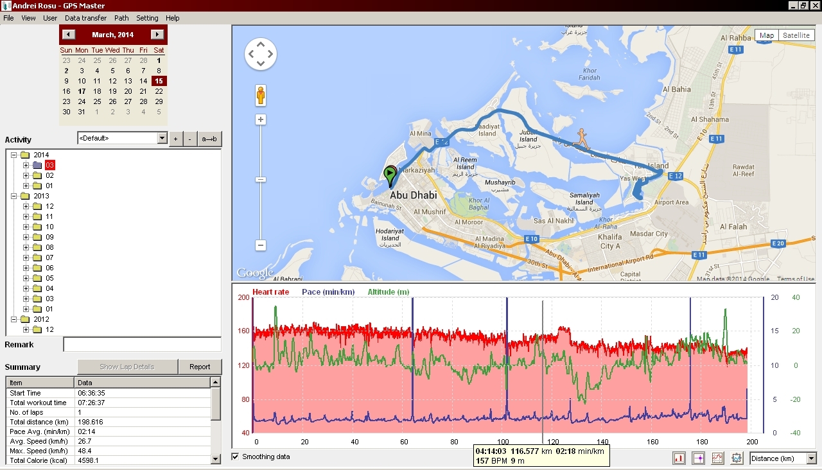Click the Summary table scrollbar thumb
The height and width of the screenshot is (470, 822).
coord(216,403)
